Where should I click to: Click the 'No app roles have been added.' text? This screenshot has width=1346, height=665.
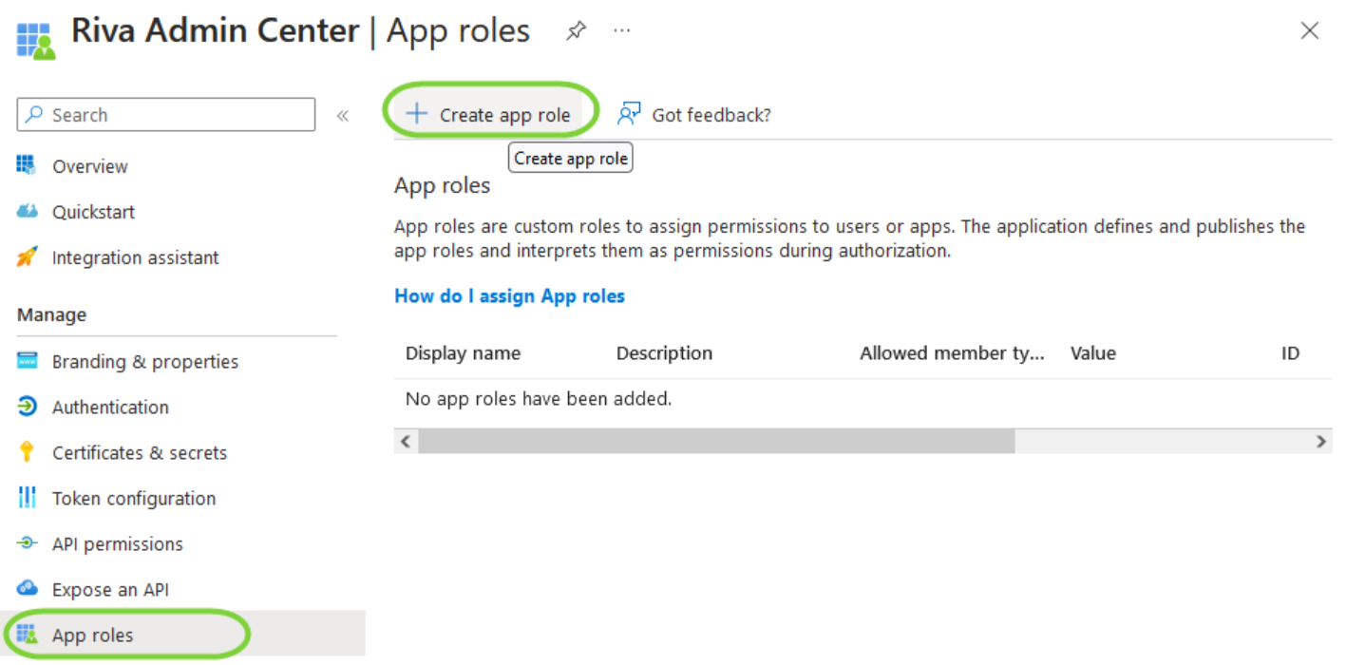[x=539, y=399]
